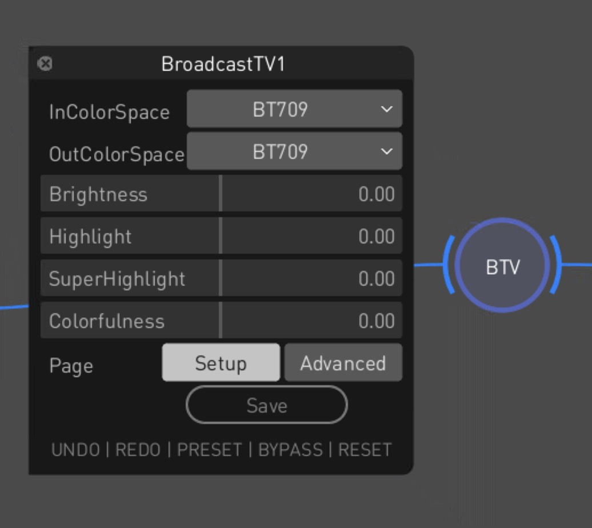Screen dimensions: 592x528
Task: Click REDO in the bottom bar
Action: click(x=138, y=450)
